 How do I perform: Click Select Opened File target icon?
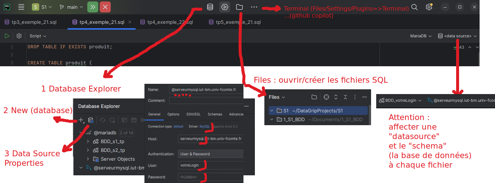[x=326, y=97]
